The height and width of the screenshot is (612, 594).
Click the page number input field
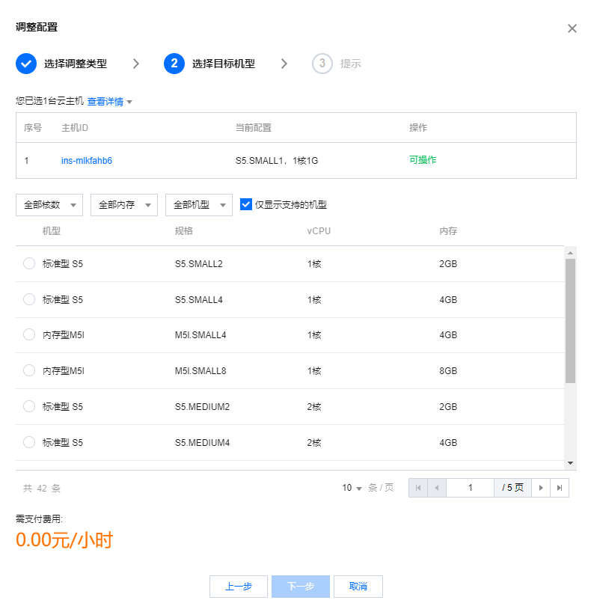[x=470, y=488]
